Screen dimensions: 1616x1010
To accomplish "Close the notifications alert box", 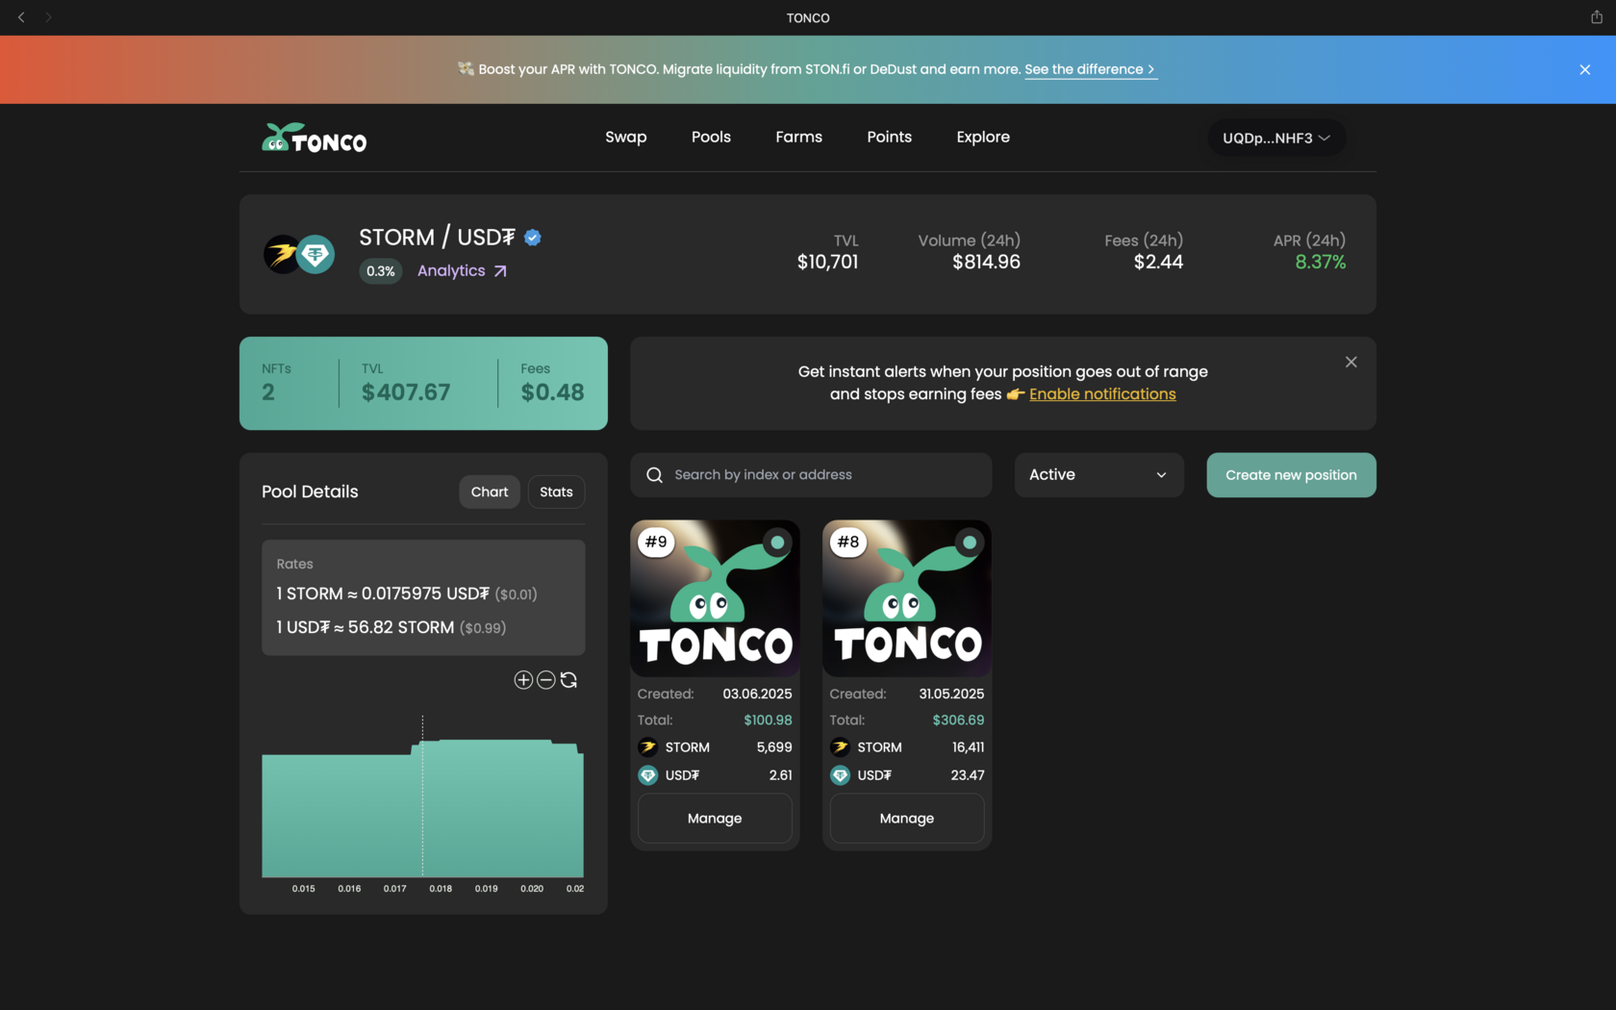I will pos(1351,362).
